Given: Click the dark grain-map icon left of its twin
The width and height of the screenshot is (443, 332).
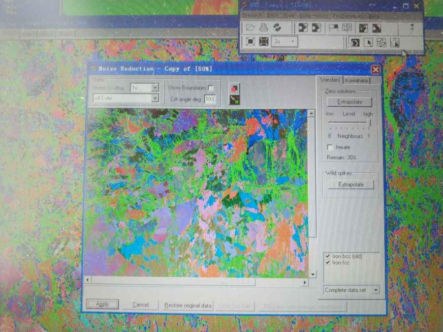Looking at the screenshot, I should coord(363,28).
